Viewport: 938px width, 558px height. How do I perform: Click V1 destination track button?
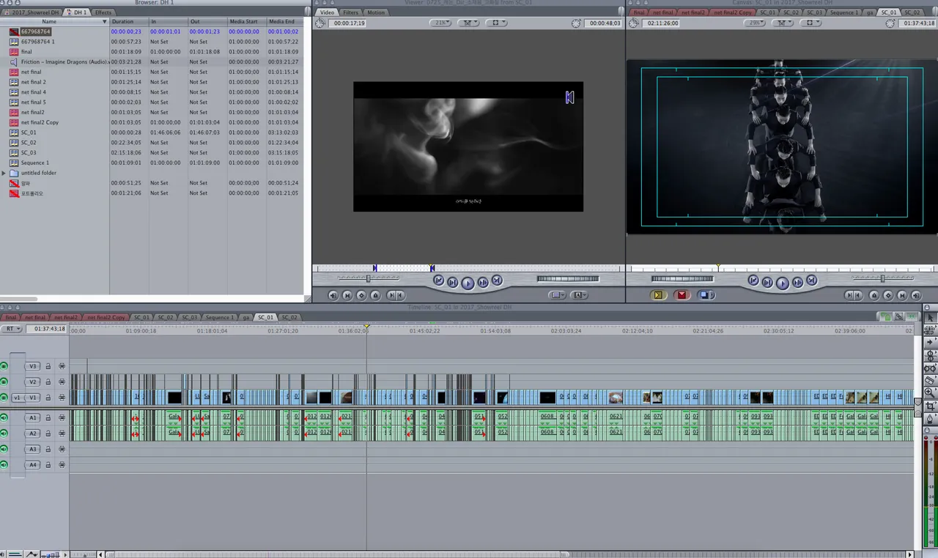point(33,398)
